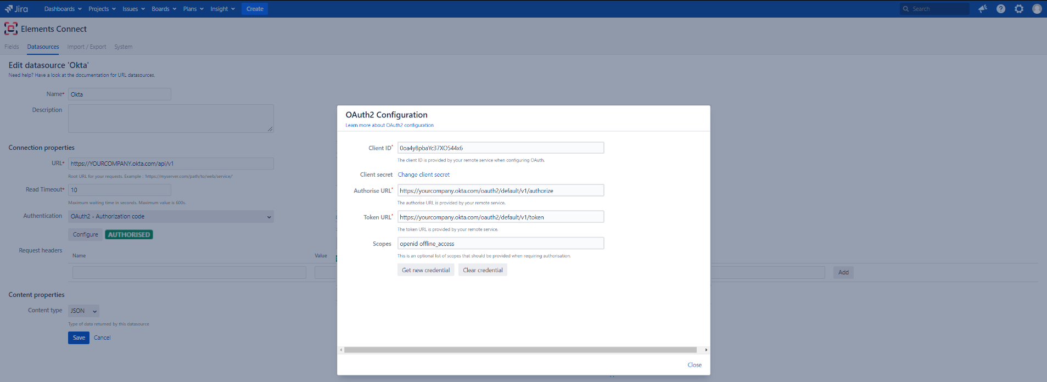Focus the Scopes input field
Image resolution: width=1047 pixels, height=382 pixels.
pos(500,243)
